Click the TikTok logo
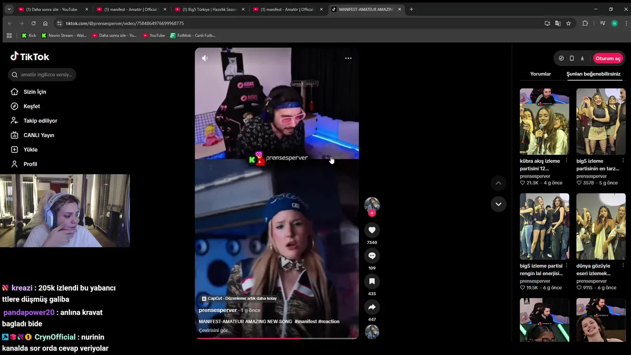The height and width of the screenshot is (355, 631). pos(30,57)
